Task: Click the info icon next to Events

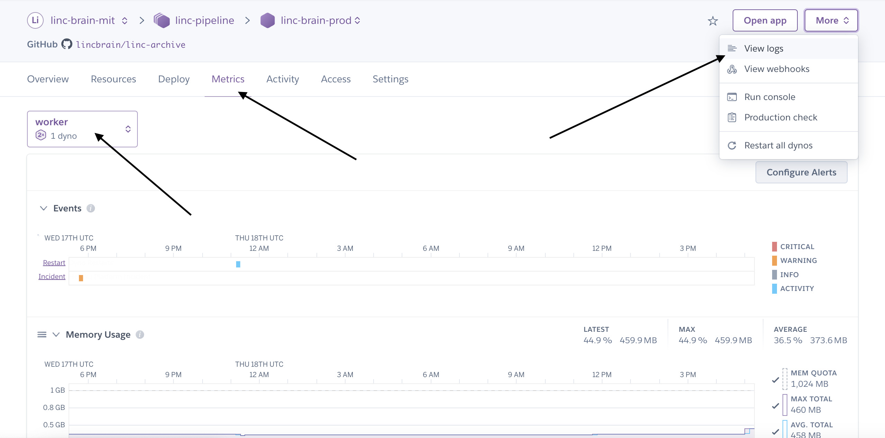Action: 91,208
